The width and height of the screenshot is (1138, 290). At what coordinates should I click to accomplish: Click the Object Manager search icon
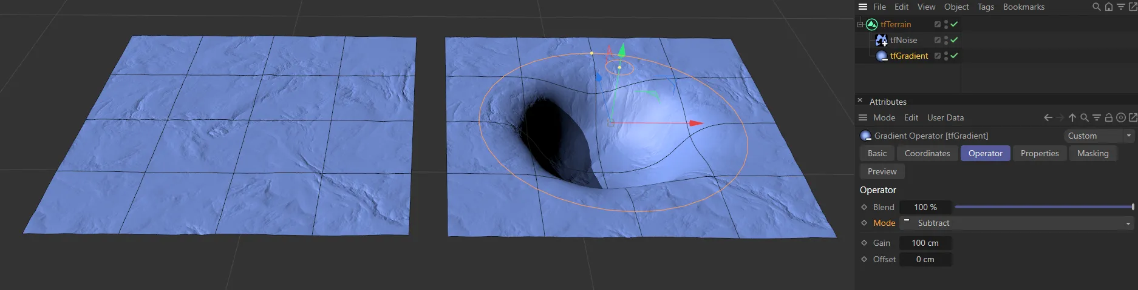(x=1097, y=7)
